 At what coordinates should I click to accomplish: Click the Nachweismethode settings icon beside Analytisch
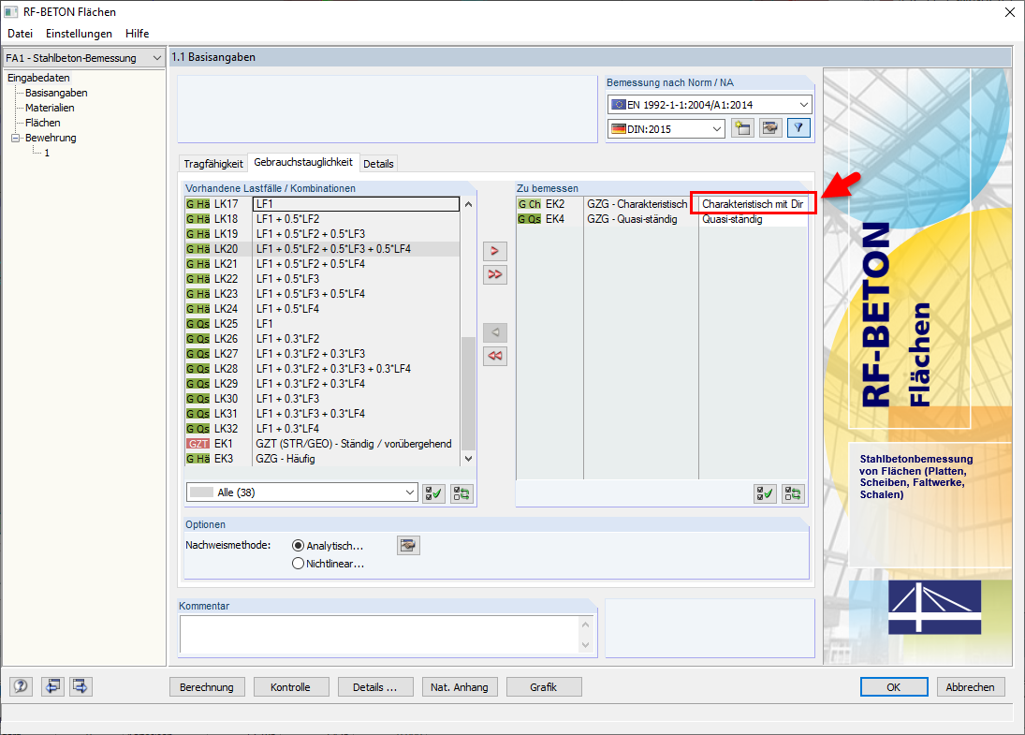pos(408,545)
